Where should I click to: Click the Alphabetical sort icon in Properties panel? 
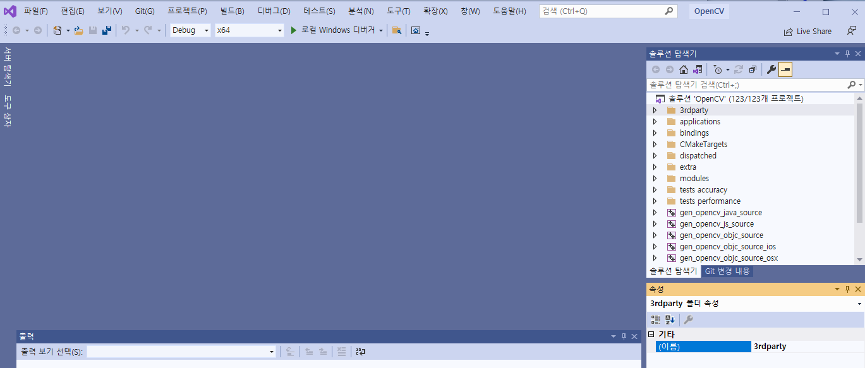pyautogui.click(x=670, y=320)
